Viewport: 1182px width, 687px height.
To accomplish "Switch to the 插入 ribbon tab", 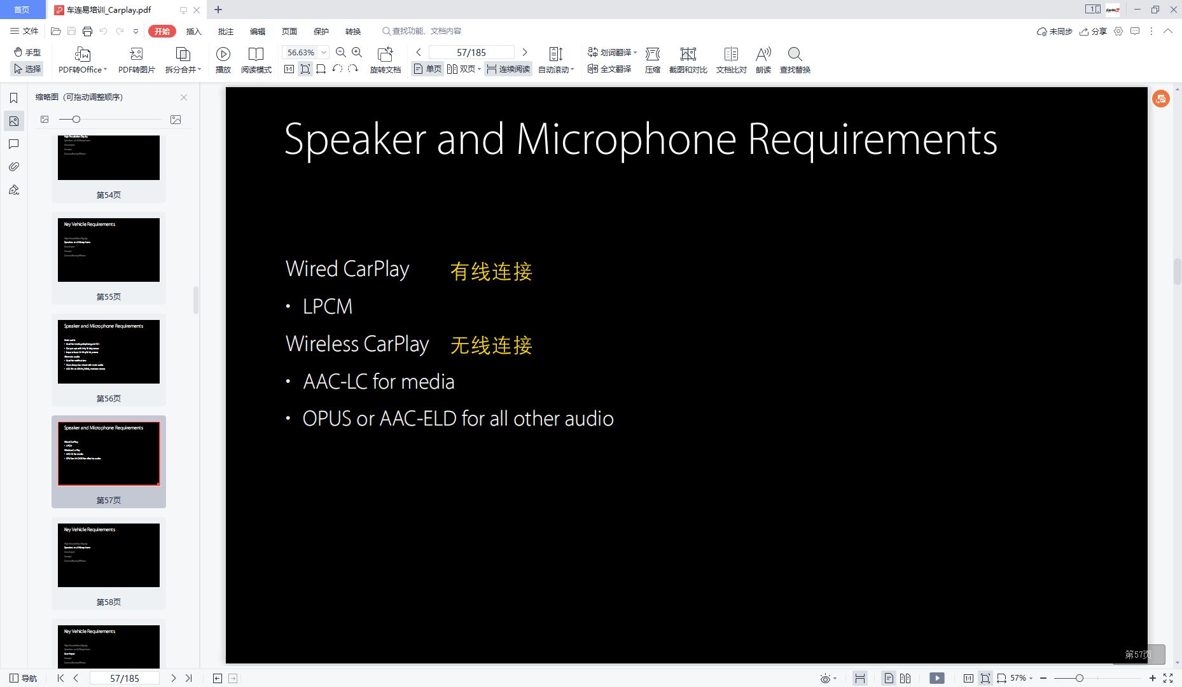I will click(193, 31).
